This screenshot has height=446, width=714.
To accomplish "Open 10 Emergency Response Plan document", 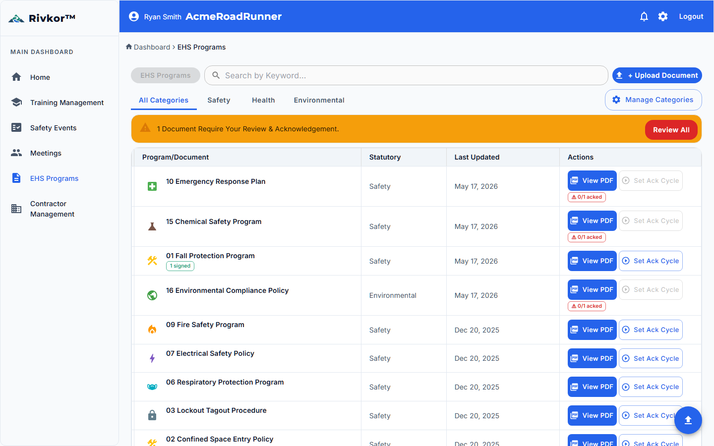I will coord(216,181).
